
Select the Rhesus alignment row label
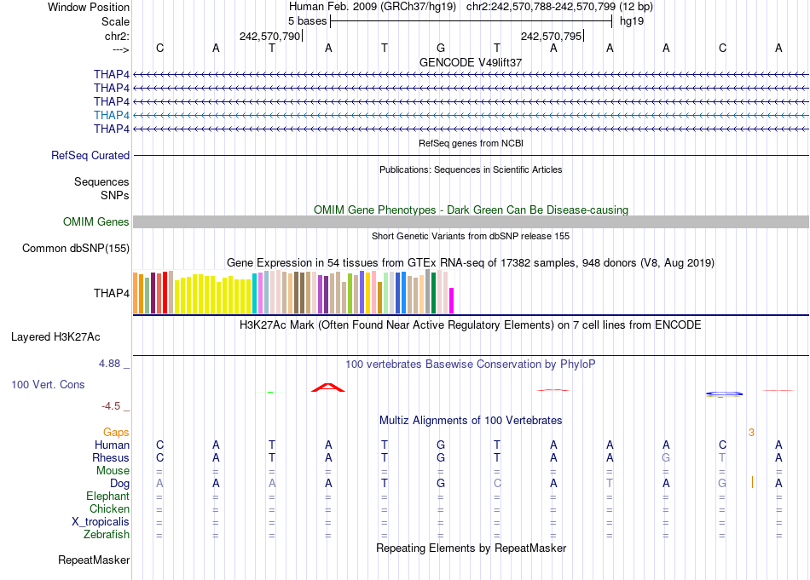(x=111, y=457)
